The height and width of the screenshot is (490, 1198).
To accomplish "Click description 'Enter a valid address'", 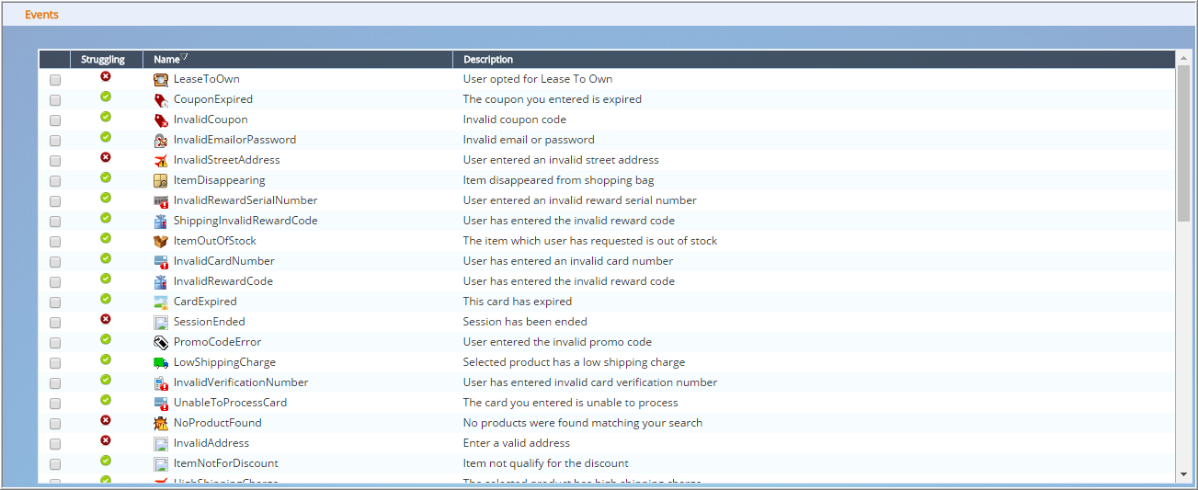I will (x=517, y=443).
